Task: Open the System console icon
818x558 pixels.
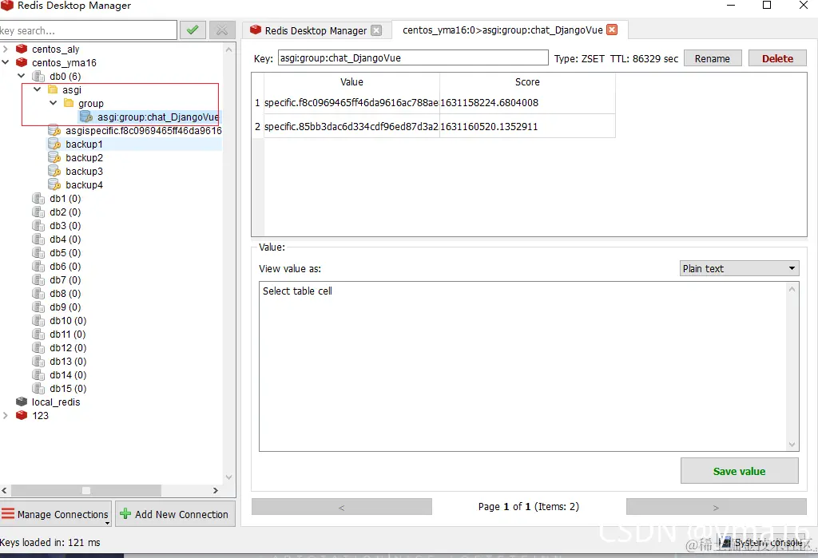Action: [x=725, y=543]
